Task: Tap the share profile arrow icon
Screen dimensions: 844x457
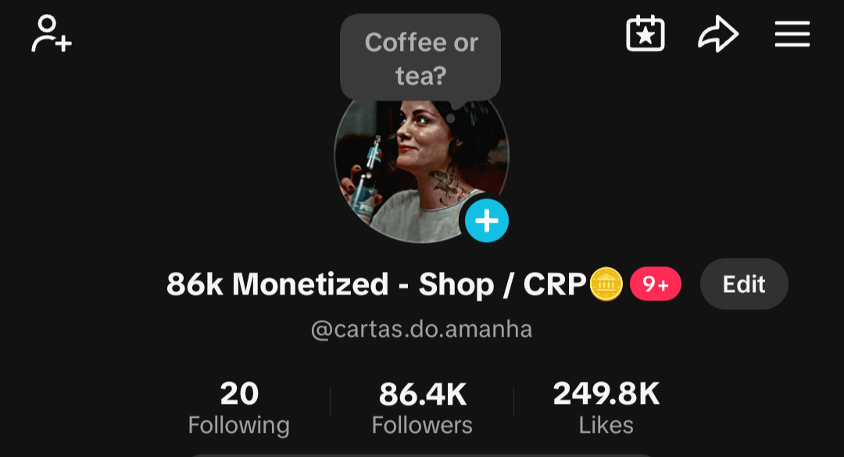Action: [718, 34]
